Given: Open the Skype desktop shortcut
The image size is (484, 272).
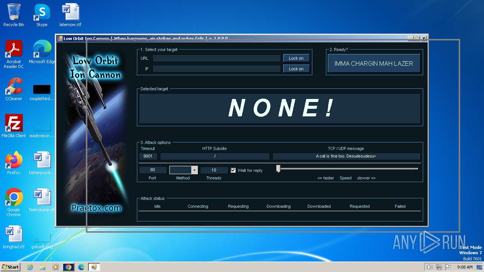Looking at the screenshot, I should (42, 15).
